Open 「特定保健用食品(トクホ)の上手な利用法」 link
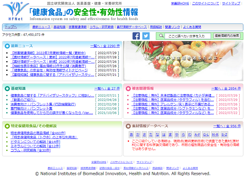Viewport: 245px width, 176px height. (44, 137)
